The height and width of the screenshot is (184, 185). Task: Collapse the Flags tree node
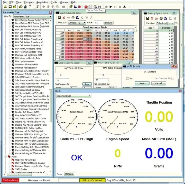(x=6, y=156)
